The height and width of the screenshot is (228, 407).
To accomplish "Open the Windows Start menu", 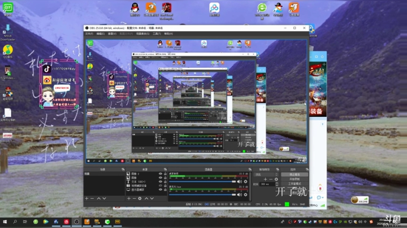I will click(5, 222).
